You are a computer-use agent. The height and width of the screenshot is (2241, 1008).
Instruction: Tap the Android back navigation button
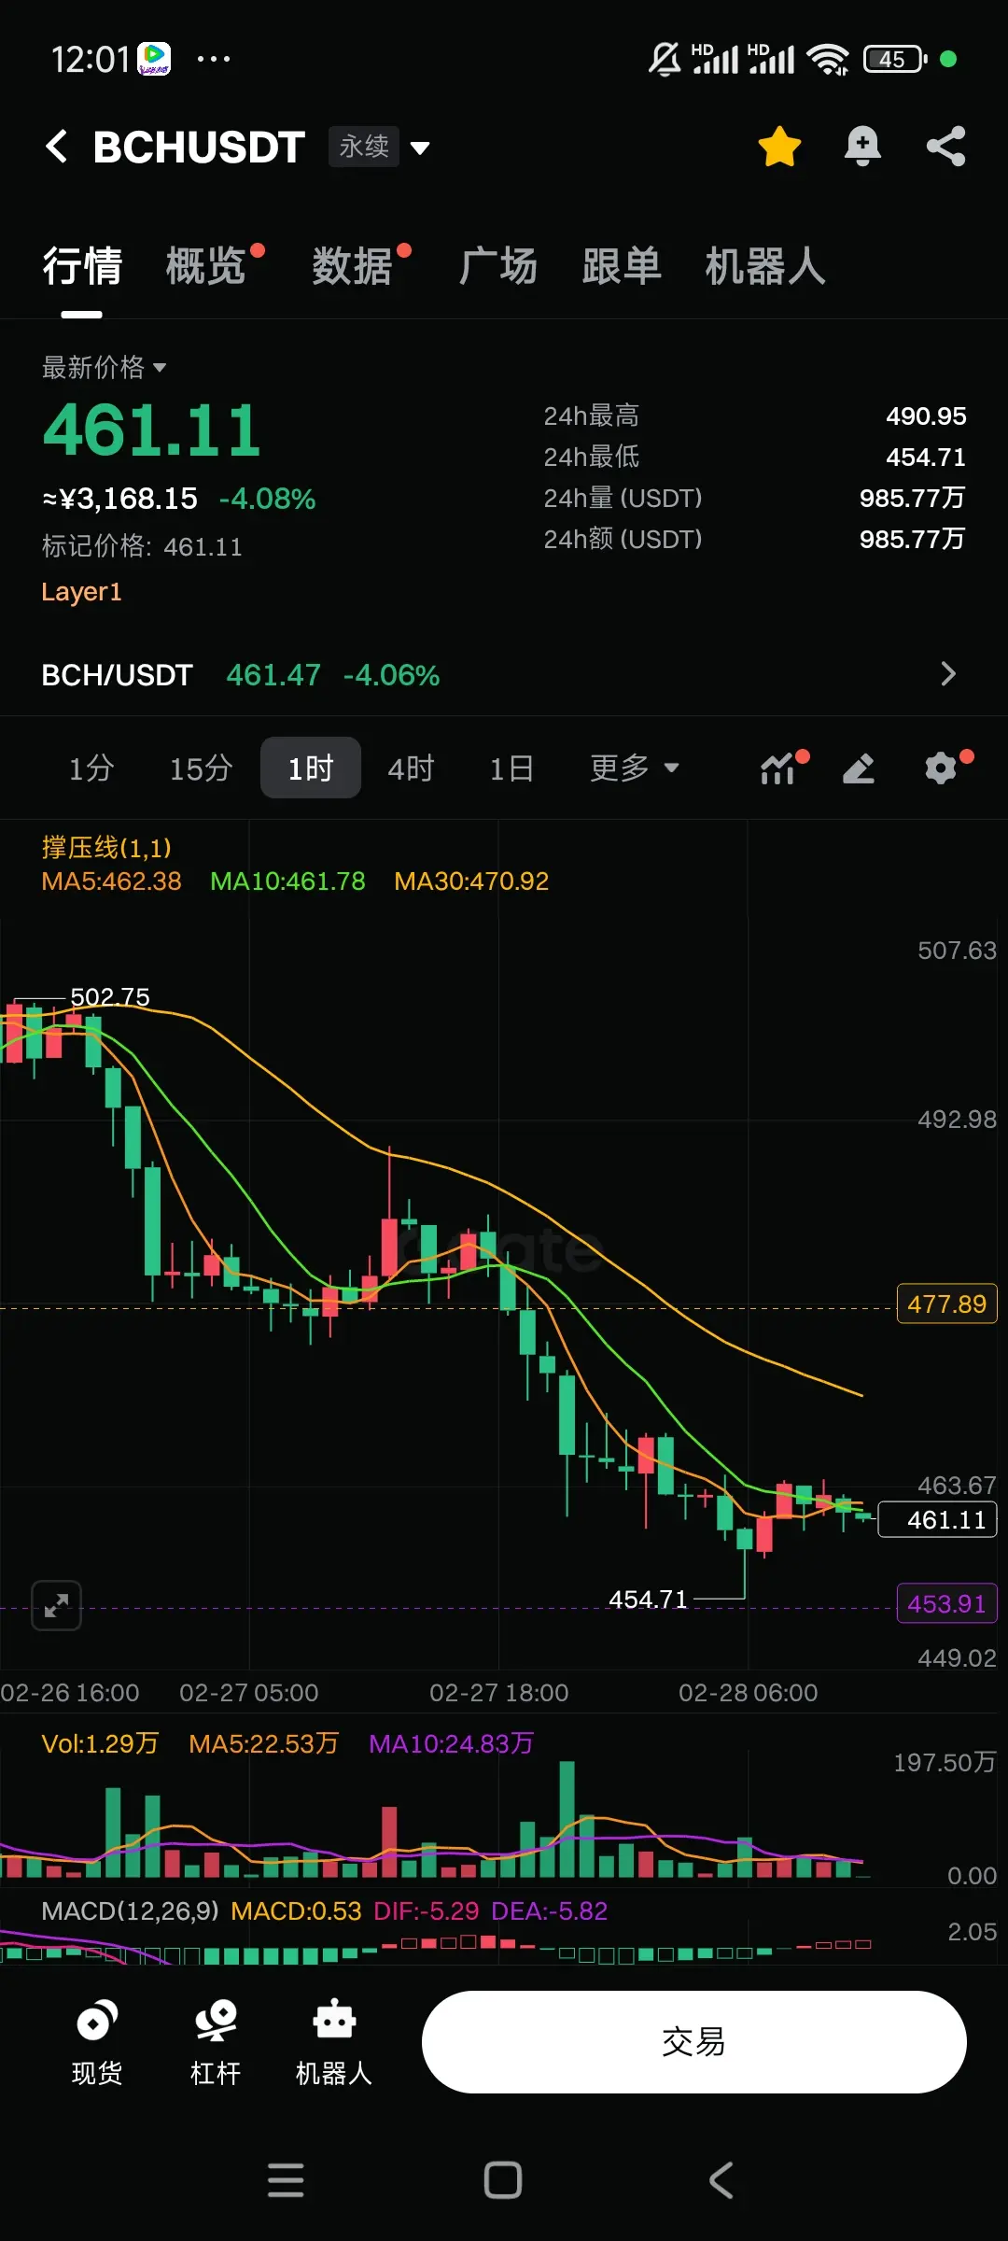(x=721, y=2180)
